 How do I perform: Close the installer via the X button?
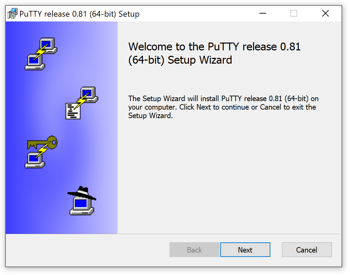[325, 13]
